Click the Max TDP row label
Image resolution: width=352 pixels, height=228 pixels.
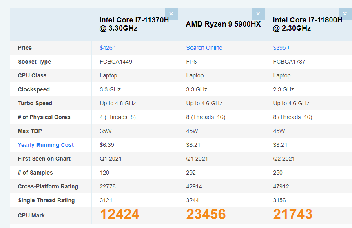pyautogui.click(x=30, y=131)
